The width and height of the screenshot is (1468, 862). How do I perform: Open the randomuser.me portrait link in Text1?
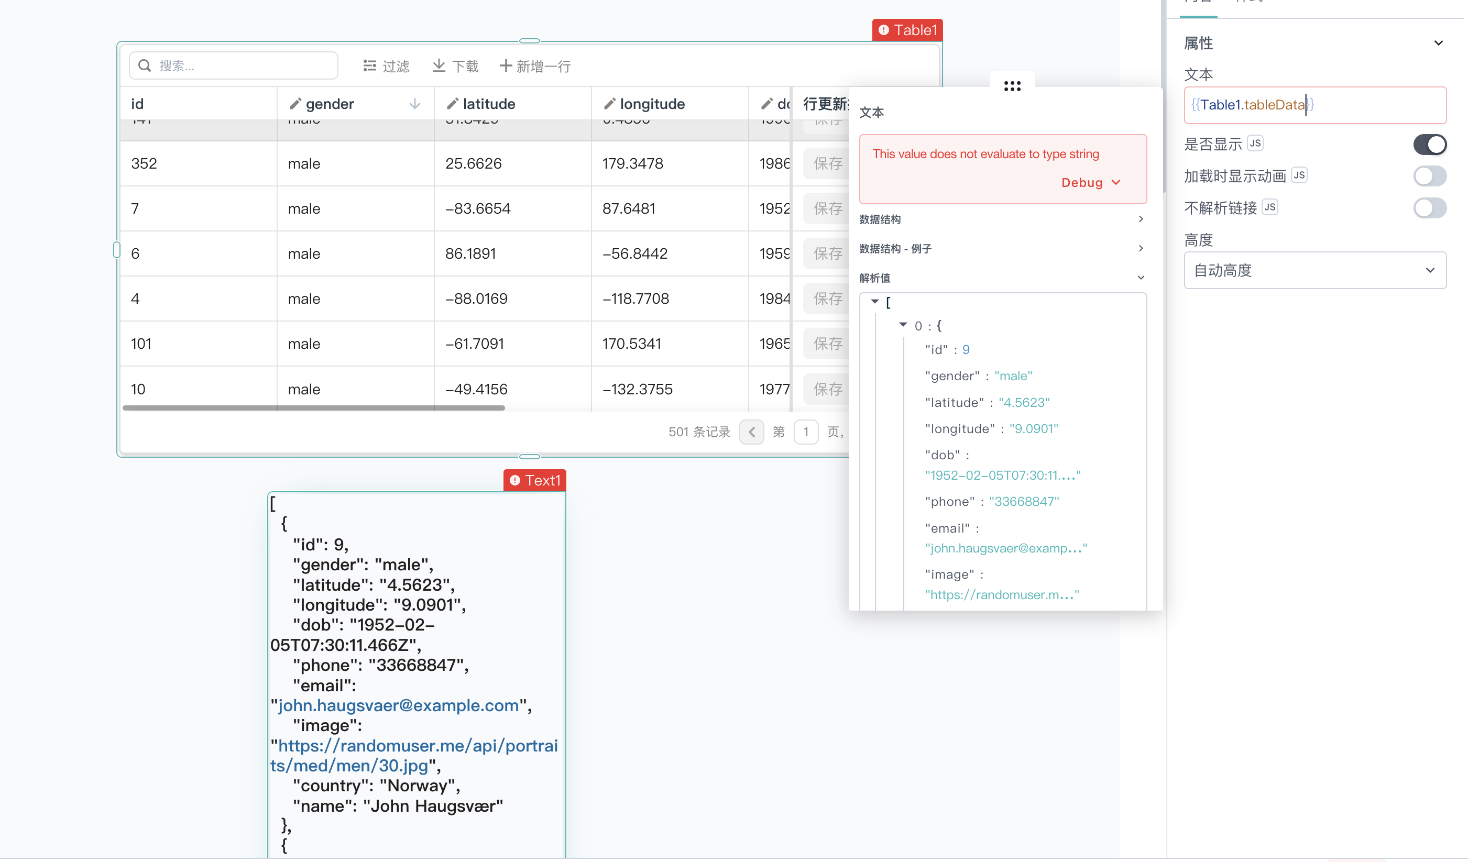coord(413,755)
